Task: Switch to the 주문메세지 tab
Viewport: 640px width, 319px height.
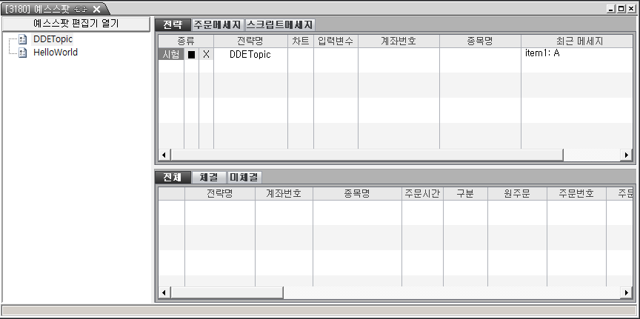Action: click(217, 24)
